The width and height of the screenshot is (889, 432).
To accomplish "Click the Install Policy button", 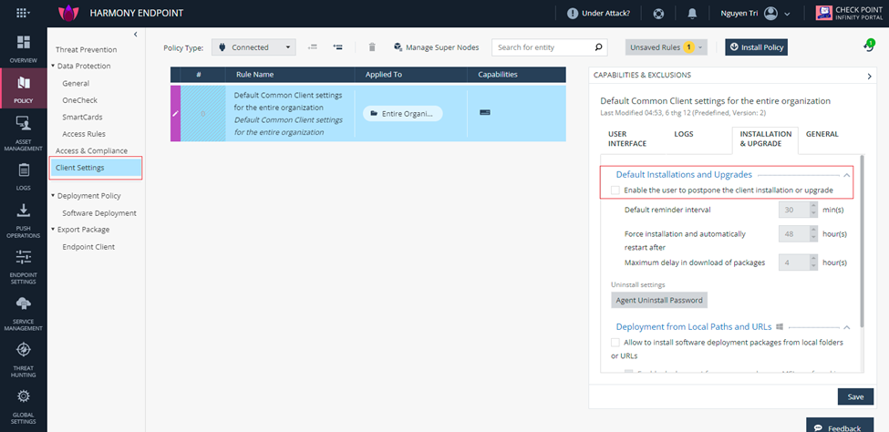I will [756, 47].
